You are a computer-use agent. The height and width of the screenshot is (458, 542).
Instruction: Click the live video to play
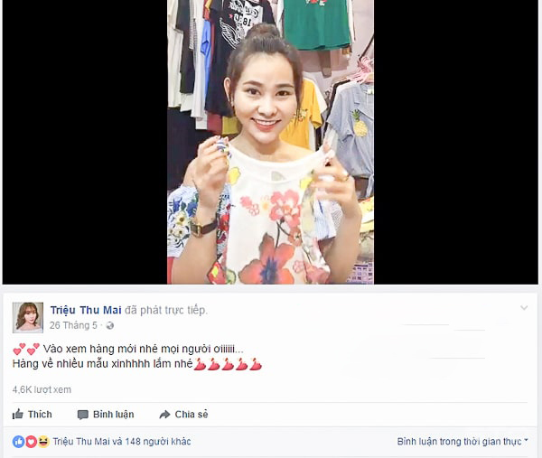[270, 142]
